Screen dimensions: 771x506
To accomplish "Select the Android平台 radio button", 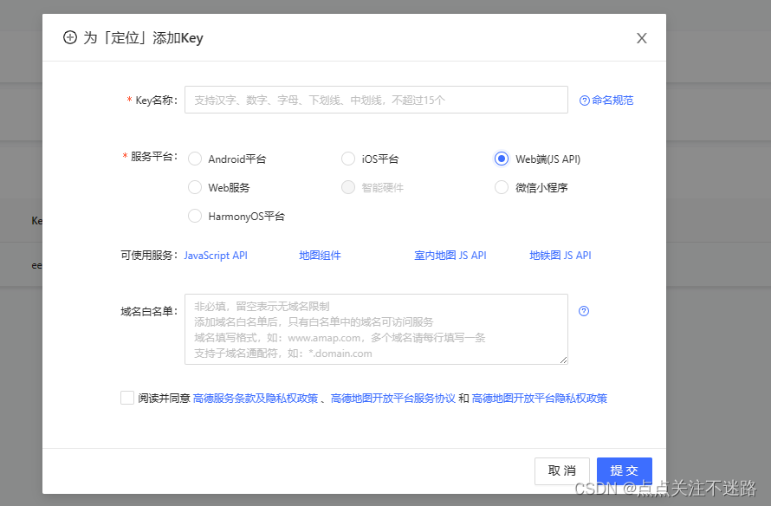I will pos(195,159).
